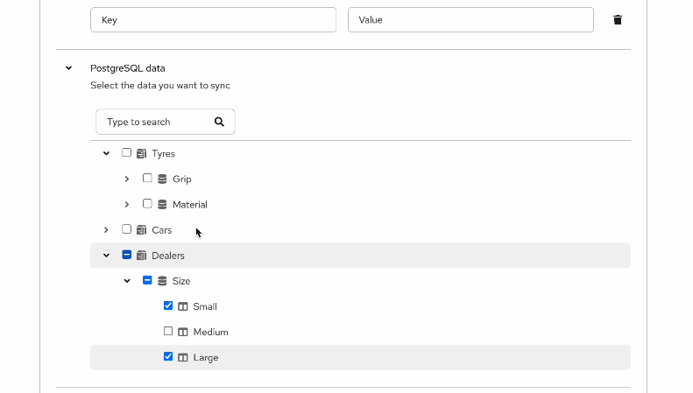Click the Key input field
Viewport: 693px width, 393px height.
coord(213,20)
